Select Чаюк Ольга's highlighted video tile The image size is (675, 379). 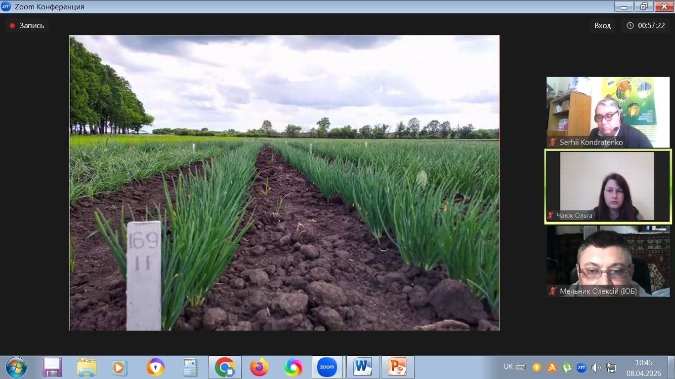tap(608, 186)
